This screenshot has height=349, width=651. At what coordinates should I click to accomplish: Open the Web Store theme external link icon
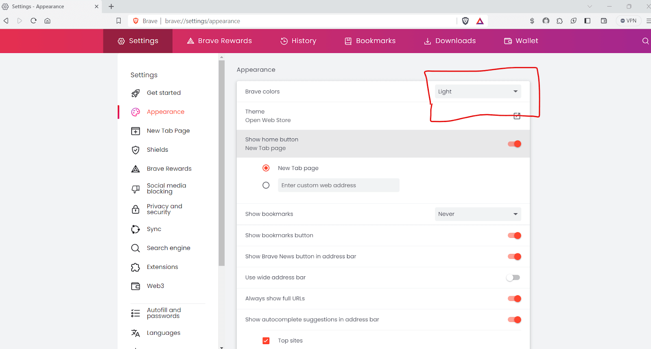coord(517,116)
